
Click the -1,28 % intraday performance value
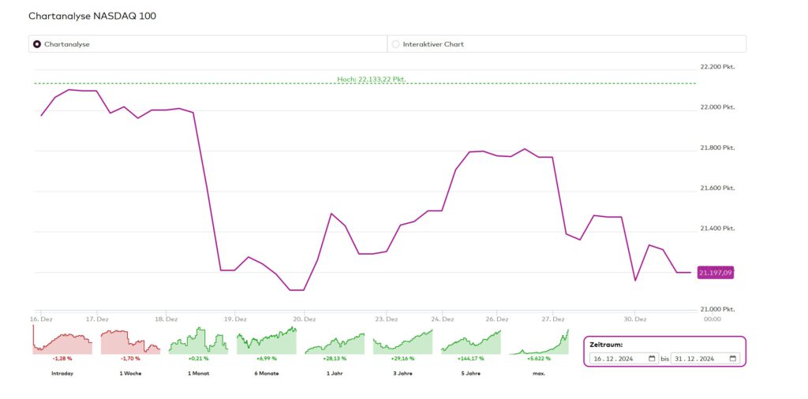62,358
